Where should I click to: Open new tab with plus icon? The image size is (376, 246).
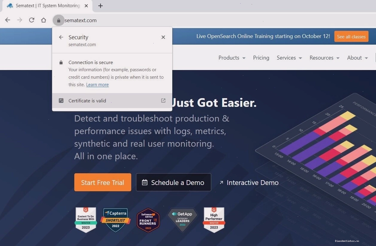point(100,6)
